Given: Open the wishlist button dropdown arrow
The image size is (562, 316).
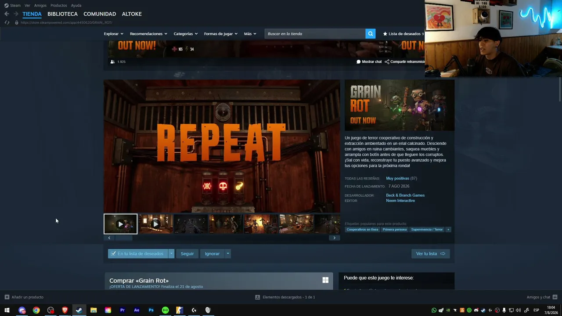Looking at the screenshot, I should [172, 254].
